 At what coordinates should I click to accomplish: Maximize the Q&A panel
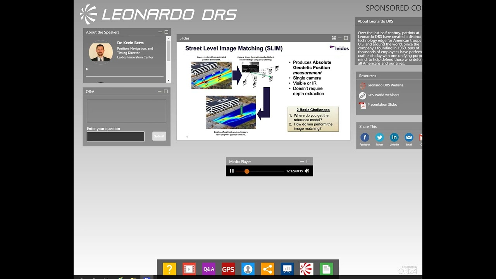166,91
